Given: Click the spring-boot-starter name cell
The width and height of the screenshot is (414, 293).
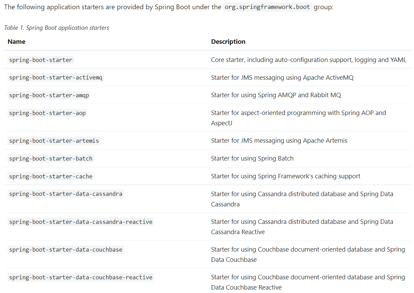Looking at the screenshot, I should pos(41,60).
